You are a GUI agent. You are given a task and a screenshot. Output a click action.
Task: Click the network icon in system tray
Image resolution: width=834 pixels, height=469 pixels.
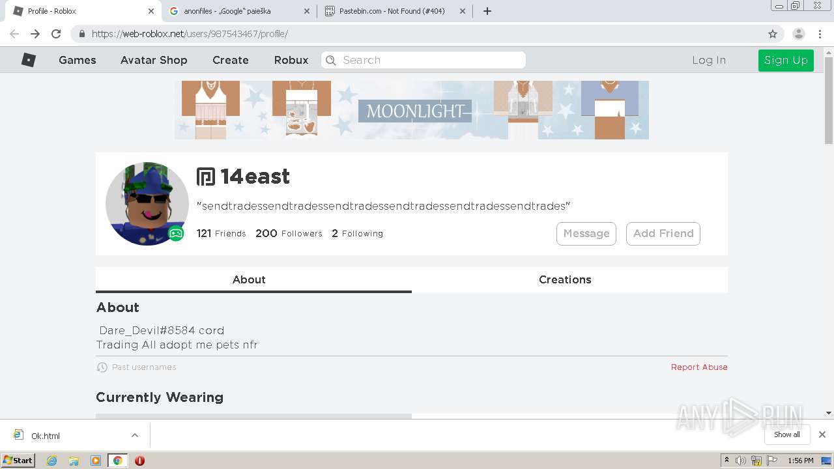click(756, 461)
